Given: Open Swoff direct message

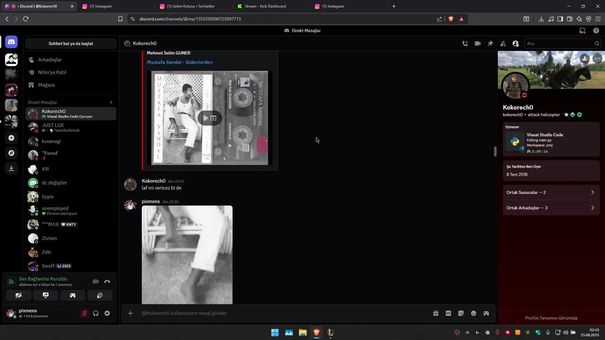Looking at the screenshot, I should pos(71,266).
